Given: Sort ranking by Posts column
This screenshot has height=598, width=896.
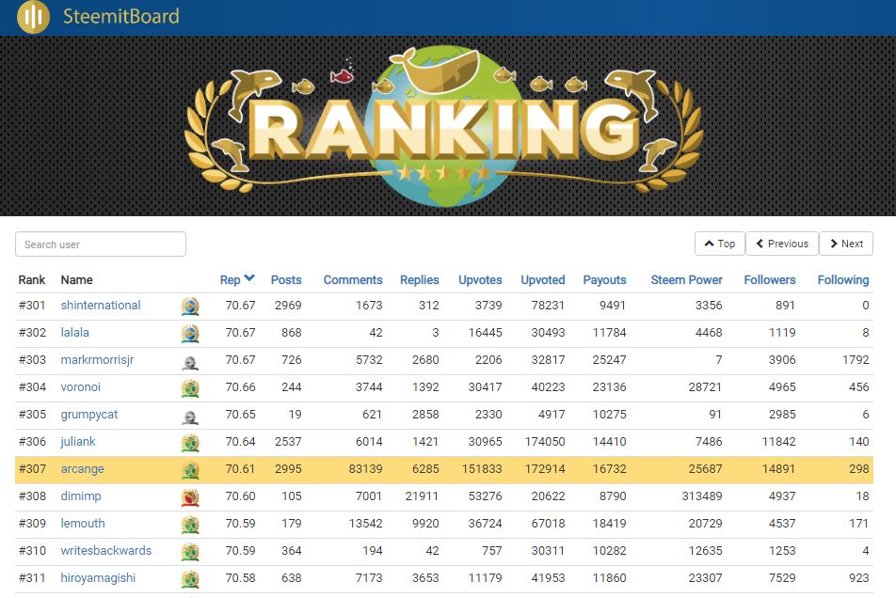Looking at the screenshot, I should (286, 280).
